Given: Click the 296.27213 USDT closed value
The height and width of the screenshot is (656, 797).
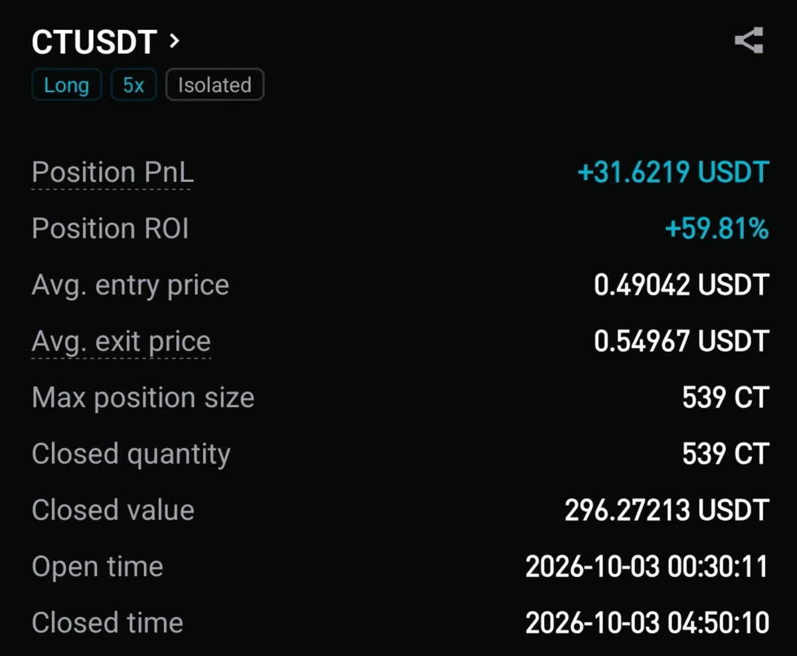Looking at the screenshot, I should click(667, 511).
